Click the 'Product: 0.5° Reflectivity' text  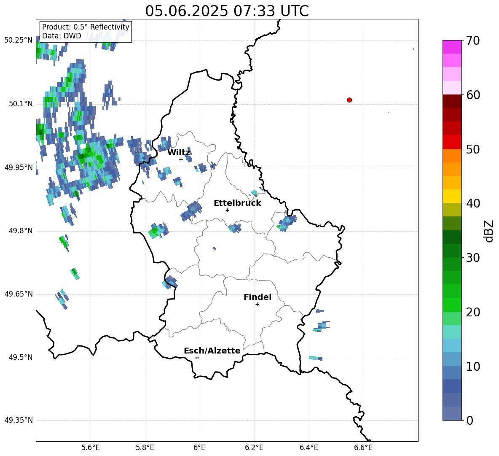click(86, 27)
